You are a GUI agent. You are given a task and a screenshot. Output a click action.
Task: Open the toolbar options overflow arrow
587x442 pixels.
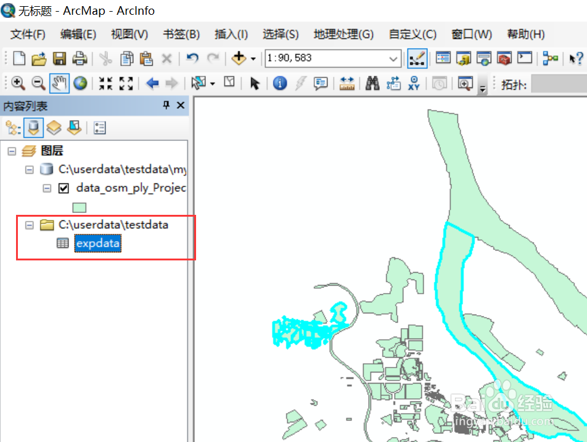(x=483, y=89)
